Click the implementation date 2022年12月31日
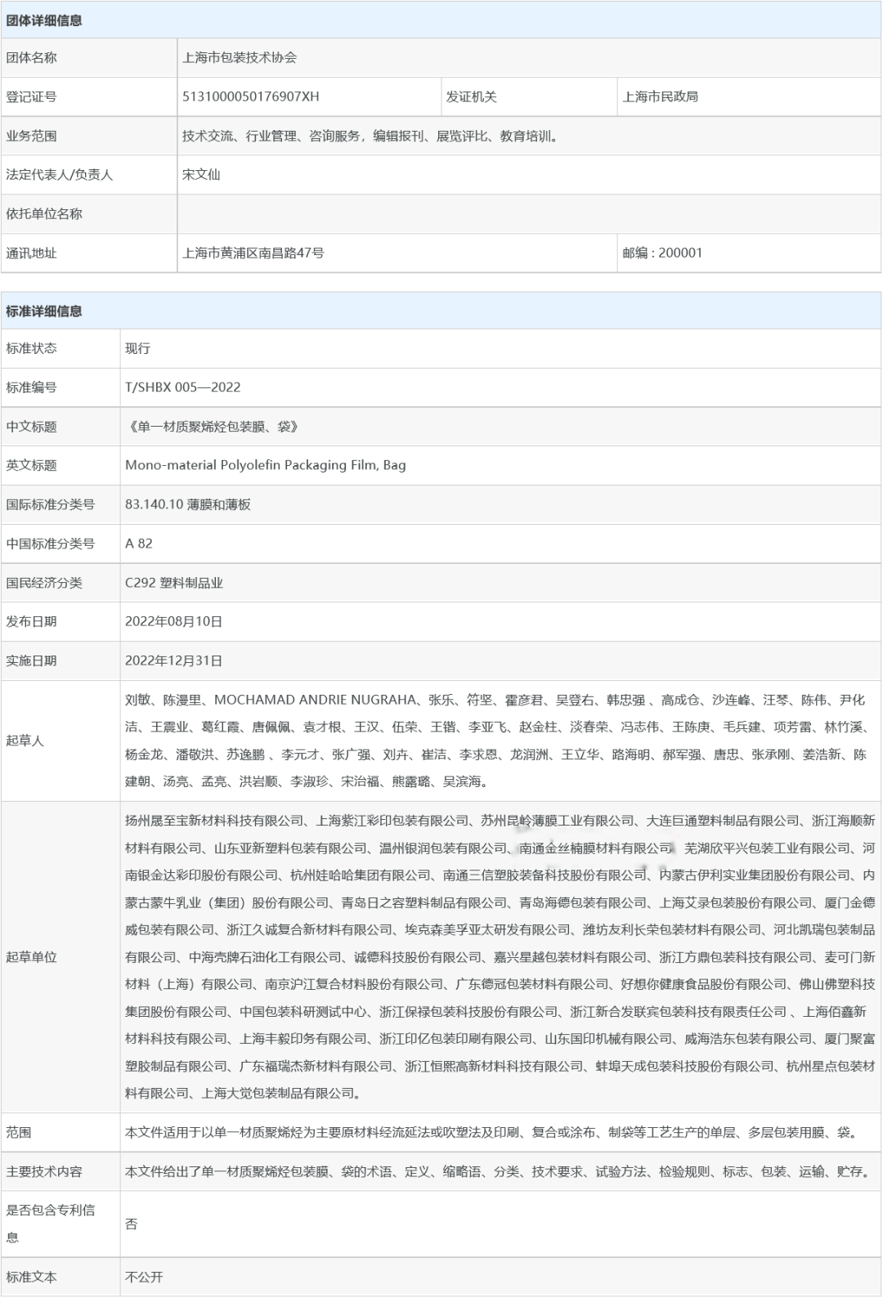Image resolution: width=883 pixels, height=1298 pixels. click(x=173, y=660)
